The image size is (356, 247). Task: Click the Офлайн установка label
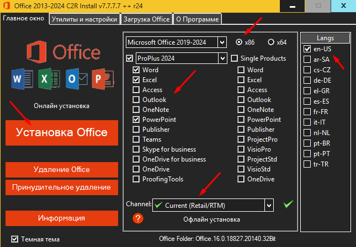pyautogui.click(x=211, y=219)
